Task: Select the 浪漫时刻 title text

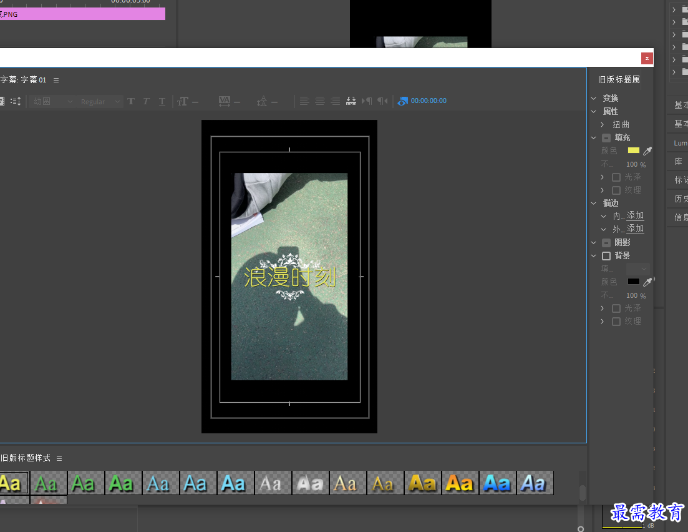Action: tap(289, 278)
